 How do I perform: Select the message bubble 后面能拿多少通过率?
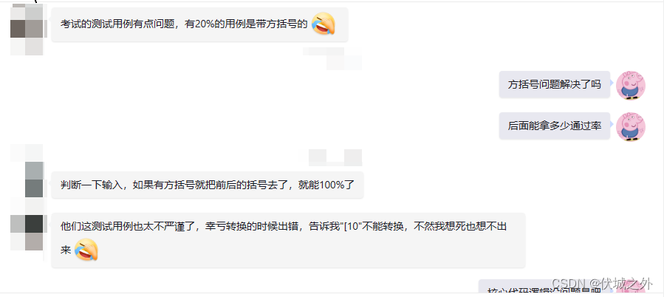point(555,126)
